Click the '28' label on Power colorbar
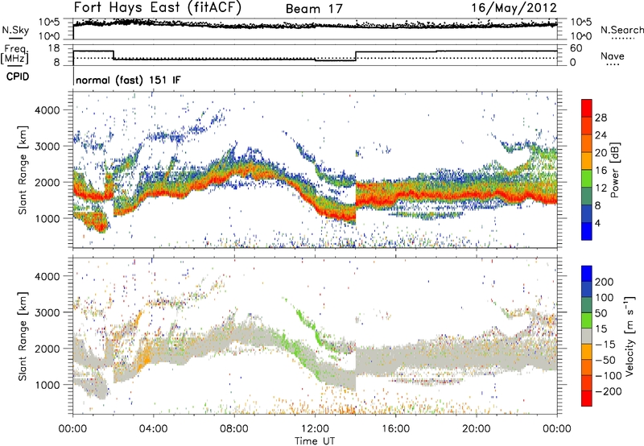Image resolution: width=644 pixels, height=446 pixels. click(x=601, y=118)
